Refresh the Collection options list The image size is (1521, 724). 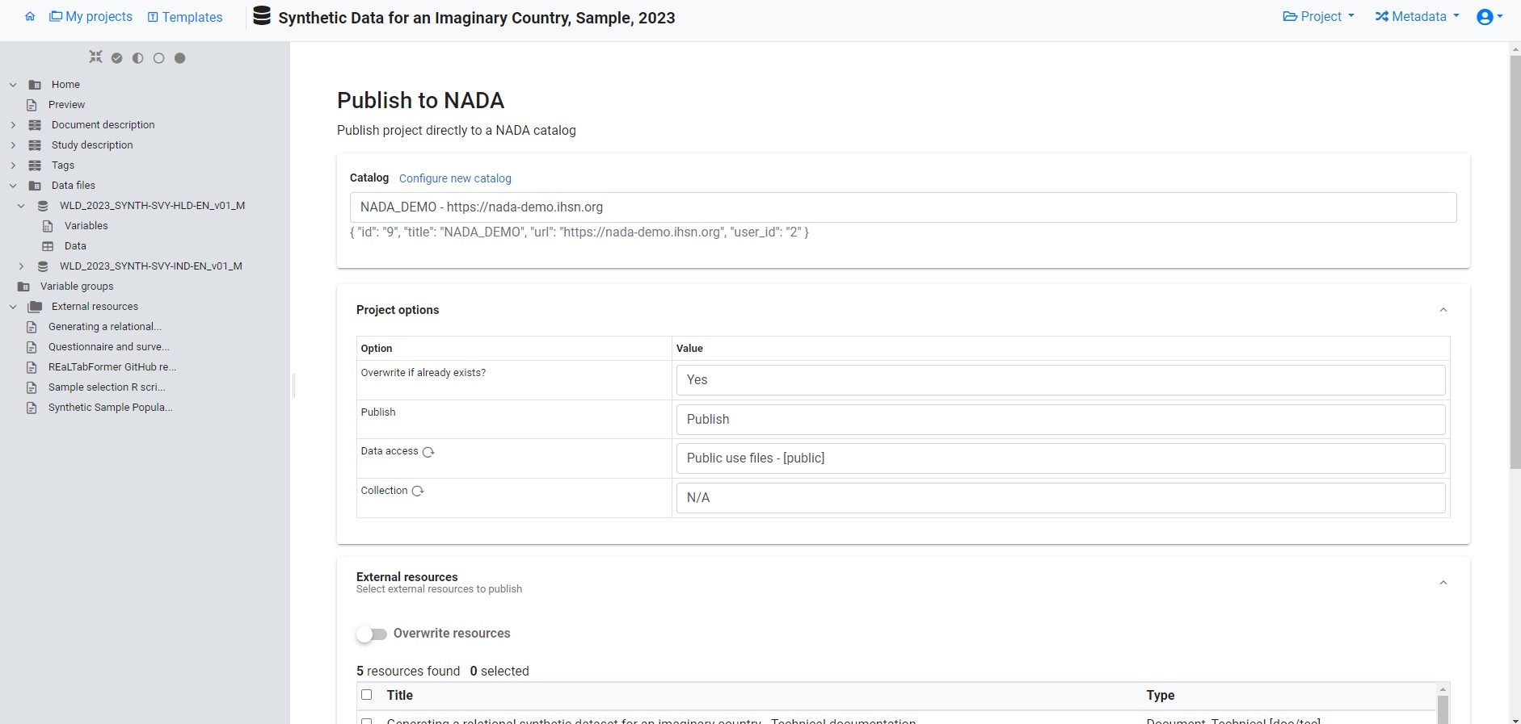tap(418, 491)
